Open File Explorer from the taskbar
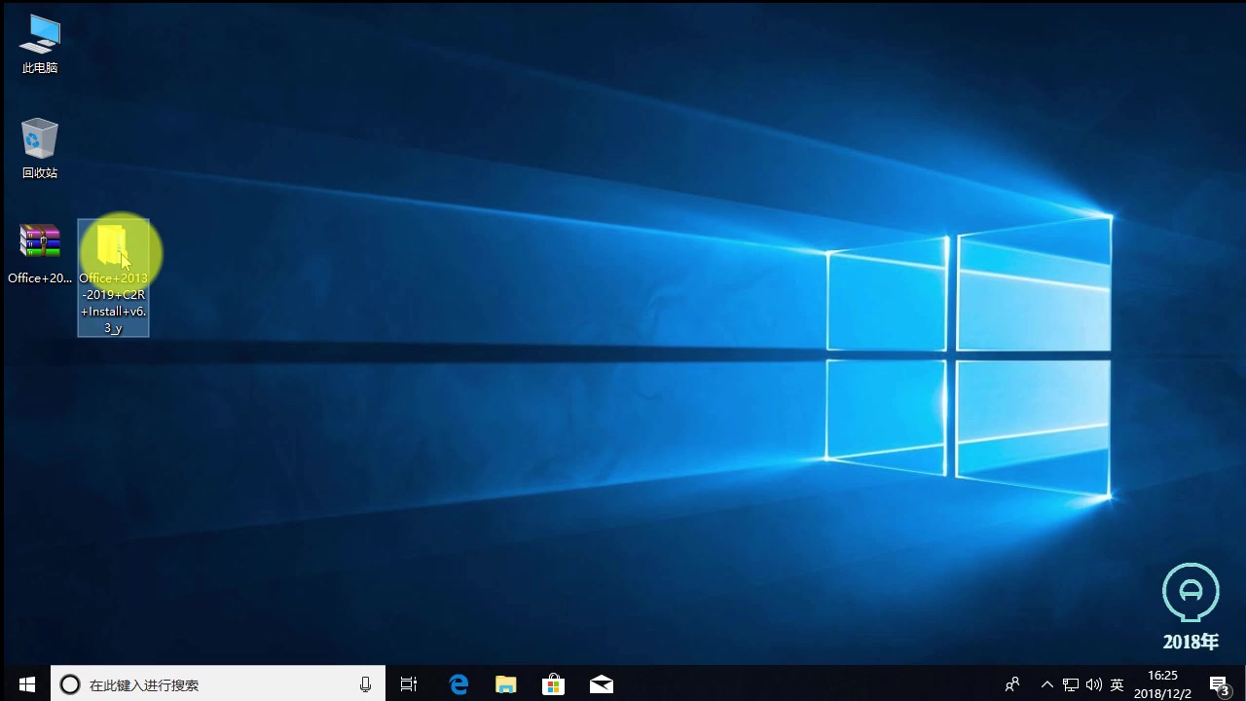Viewport: 1246px width, 701px height. pos(505,684)
